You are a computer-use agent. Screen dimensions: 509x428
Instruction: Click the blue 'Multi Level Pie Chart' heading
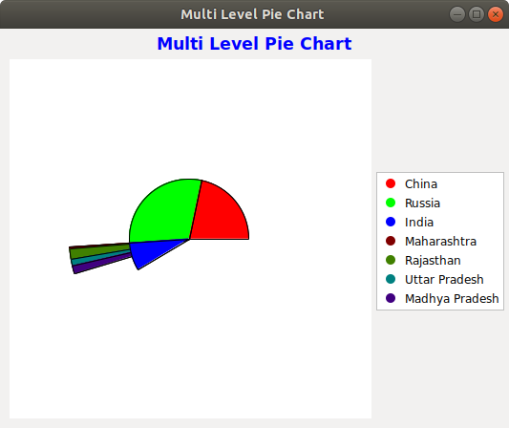coord(254,44)
